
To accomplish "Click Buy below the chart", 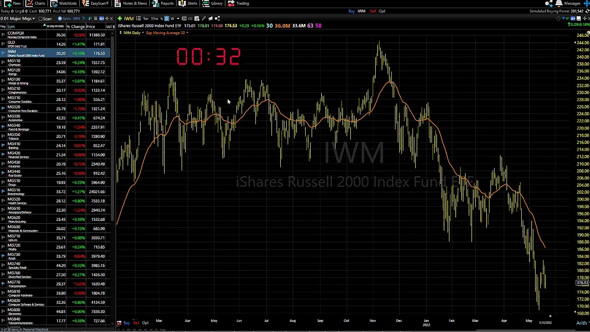I will 126,323.
